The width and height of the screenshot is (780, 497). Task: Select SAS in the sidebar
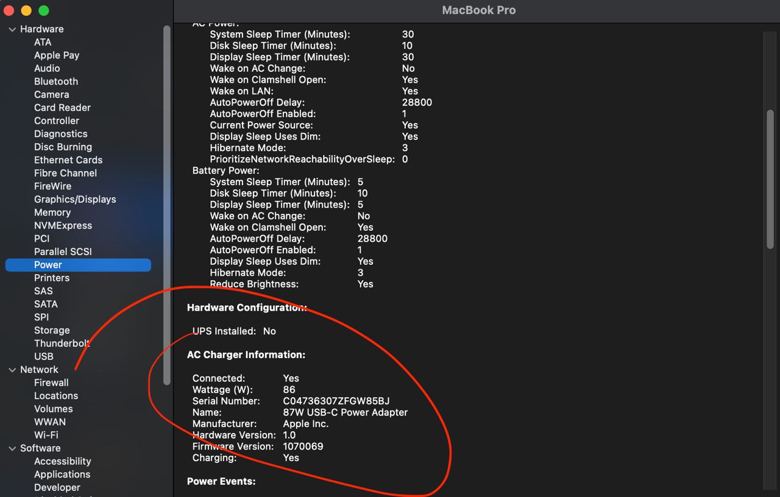coord(43,291)
